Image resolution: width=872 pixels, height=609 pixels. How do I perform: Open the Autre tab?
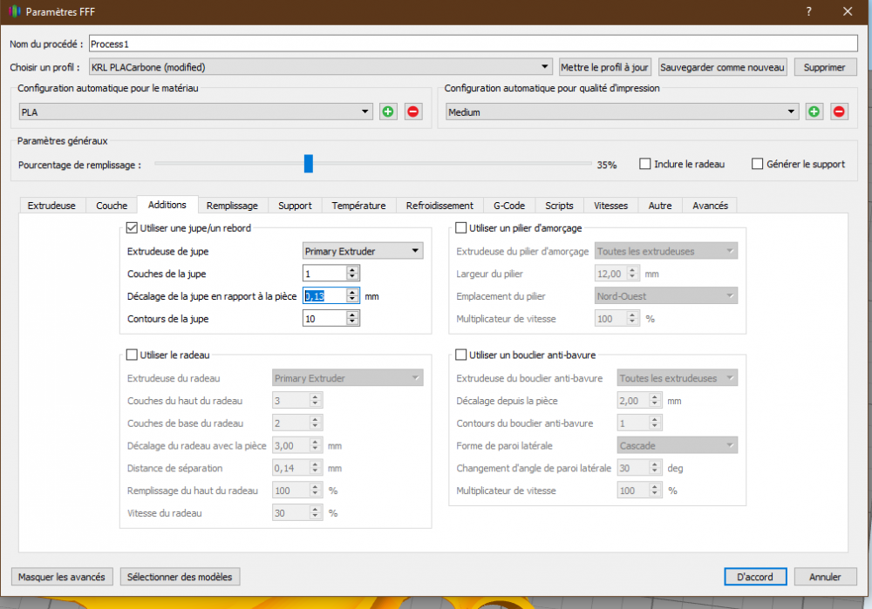point(660,205)
